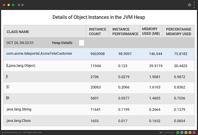Click memory used value 39.5119
This screenshot has height=135, width=198.
(x=156, y=66)
